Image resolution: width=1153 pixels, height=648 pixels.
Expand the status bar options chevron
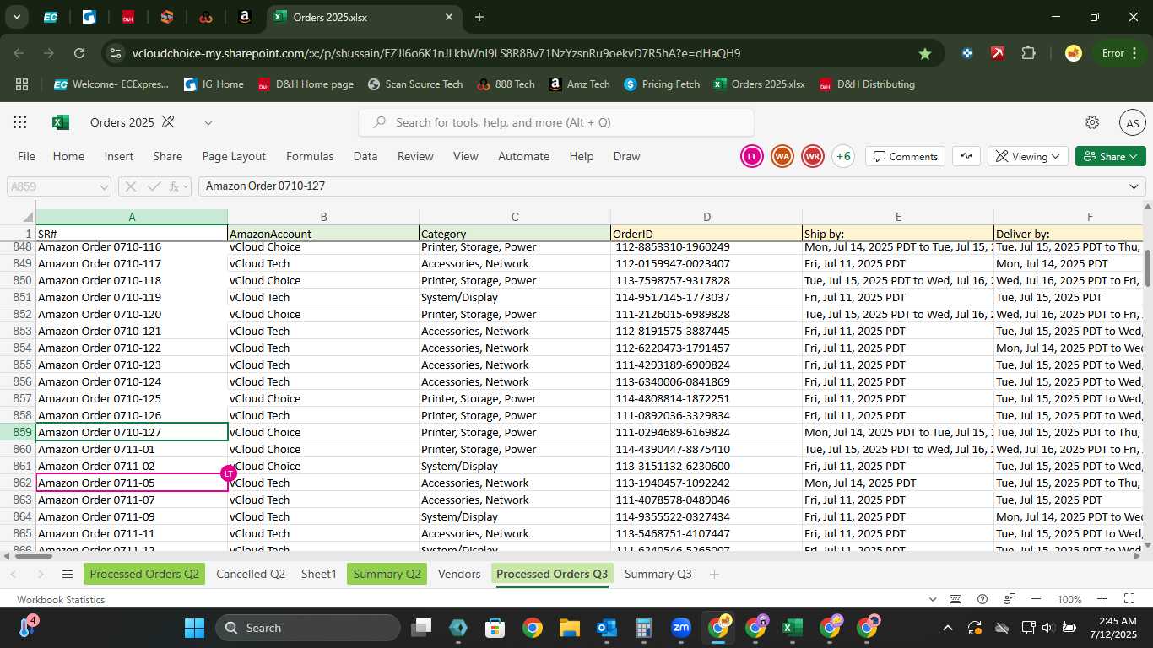click(x=933, y=599)
